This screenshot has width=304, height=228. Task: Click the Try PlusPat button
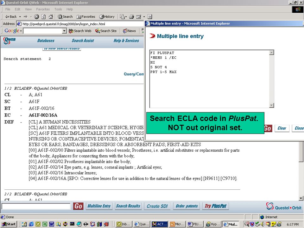pyautogui.click(x=215, y=206)
